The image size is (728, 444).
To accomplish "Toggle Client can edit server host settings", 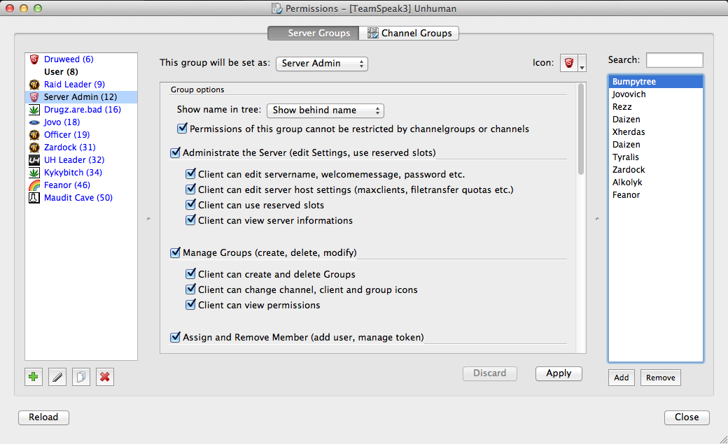I will (x=190, y=189).
